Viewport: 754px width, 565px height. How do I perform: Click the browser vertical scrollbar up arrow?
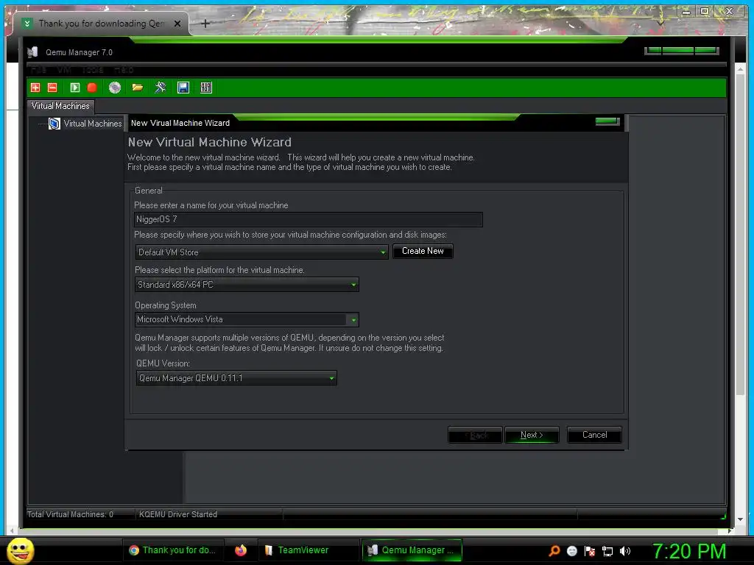[x=740, y=70]
